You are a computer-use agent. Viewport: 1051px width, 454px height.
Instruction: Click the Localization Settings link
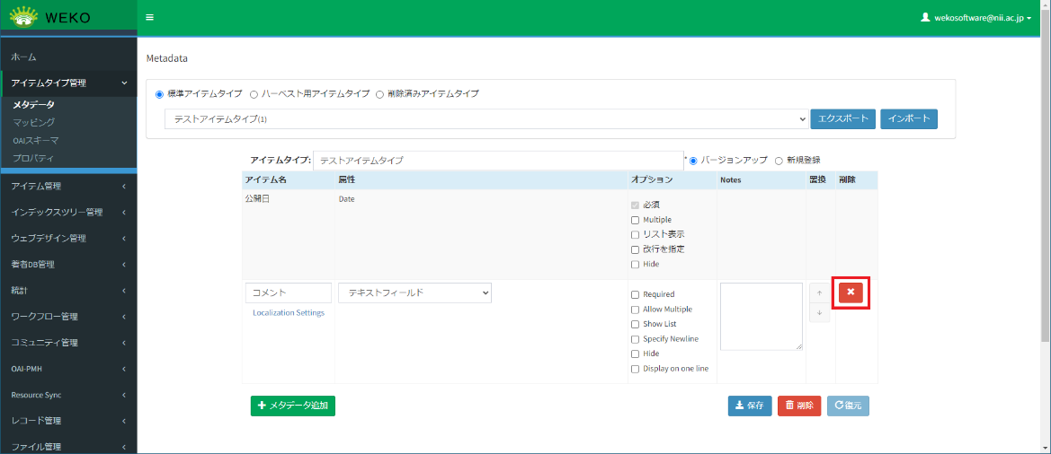(x=289, y=313)
